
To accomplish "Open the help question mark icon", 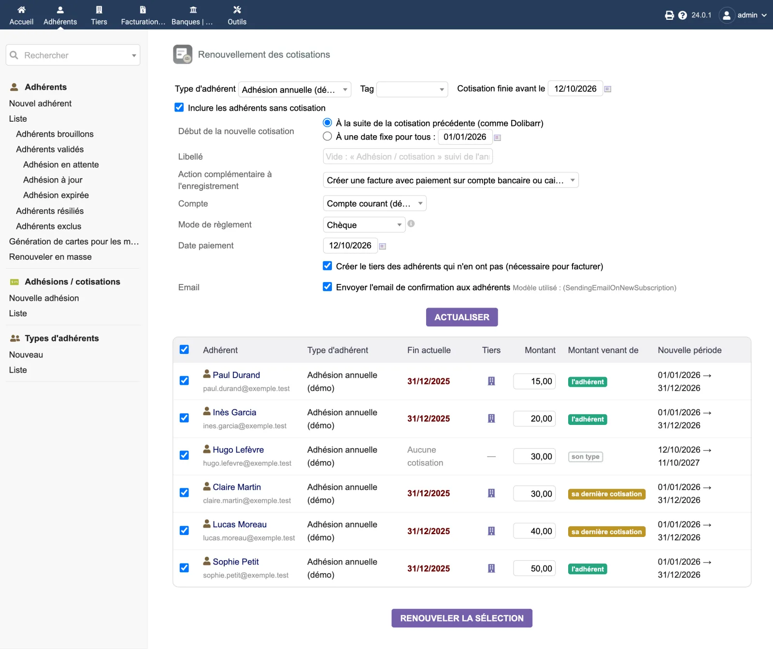I will (x=682, y=15).
